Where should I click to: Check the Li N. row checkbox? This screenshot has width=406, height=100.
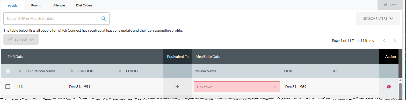[8, 87]
